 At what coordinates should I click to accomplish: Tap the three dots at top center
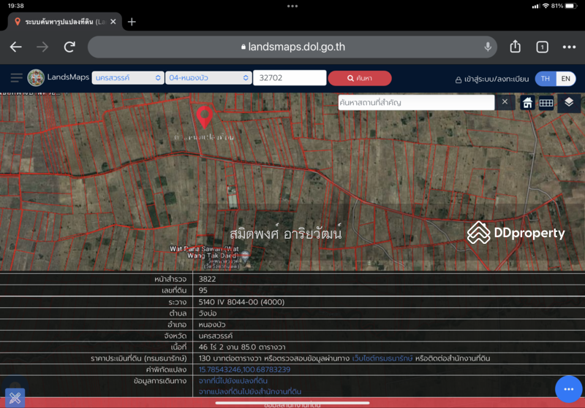click(x=292, y=6)
